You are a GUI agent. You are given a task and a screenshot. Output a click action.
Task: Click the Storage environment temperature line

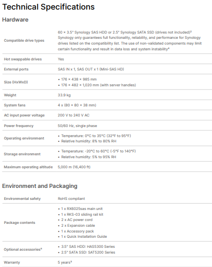click(x=99, y=151)
